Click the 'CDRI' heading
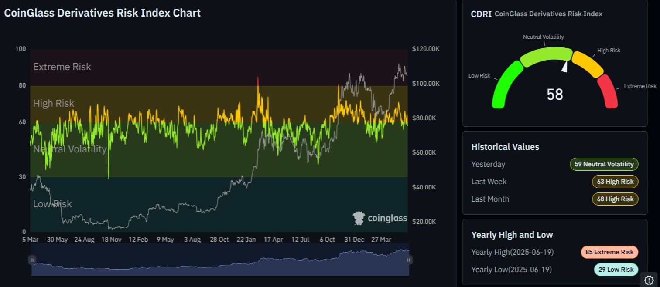 [x=481, y=14]
